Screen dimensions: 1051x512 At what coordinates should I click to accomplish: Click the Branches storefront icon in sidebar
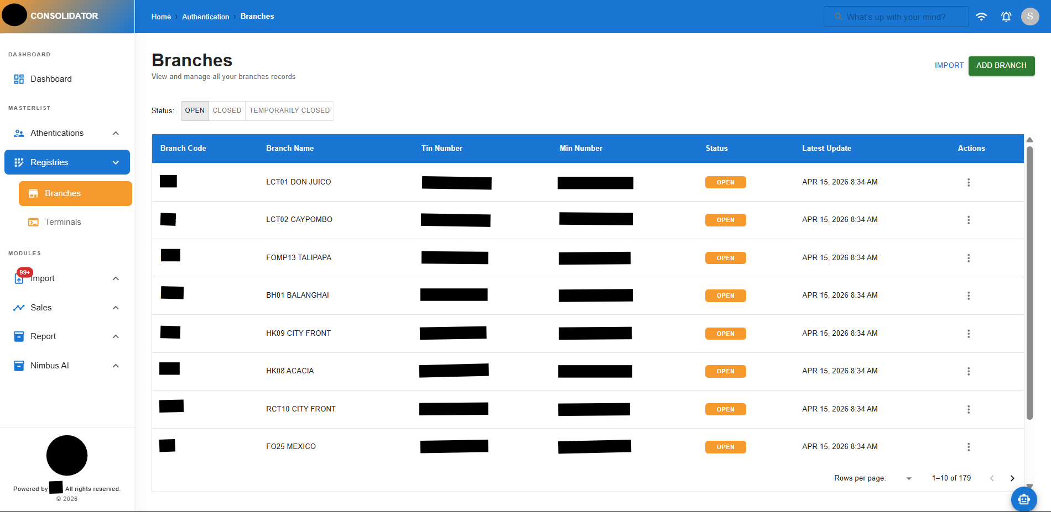pyautogui.click(x=33, y=193)
